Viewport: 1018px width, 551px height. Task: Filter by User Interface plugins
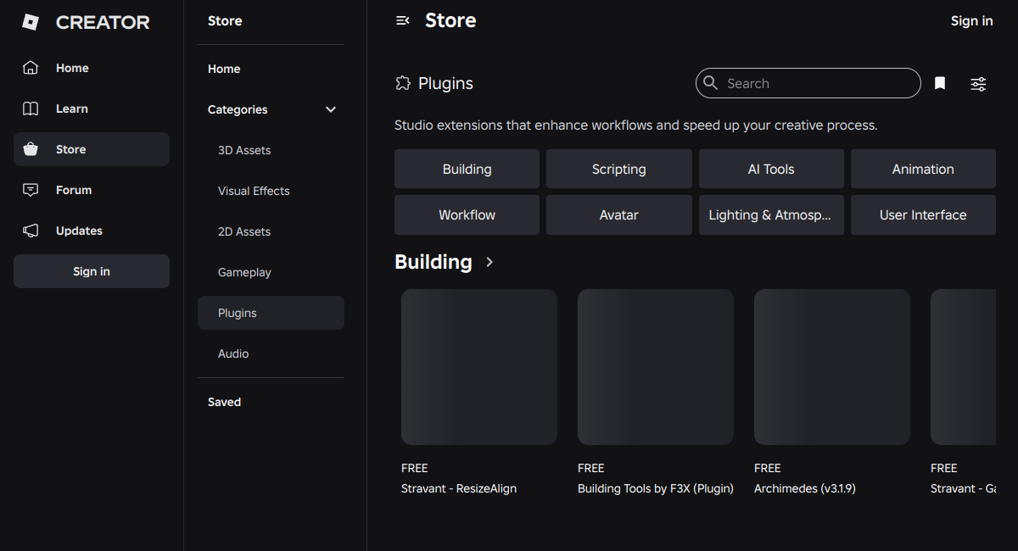923,214
